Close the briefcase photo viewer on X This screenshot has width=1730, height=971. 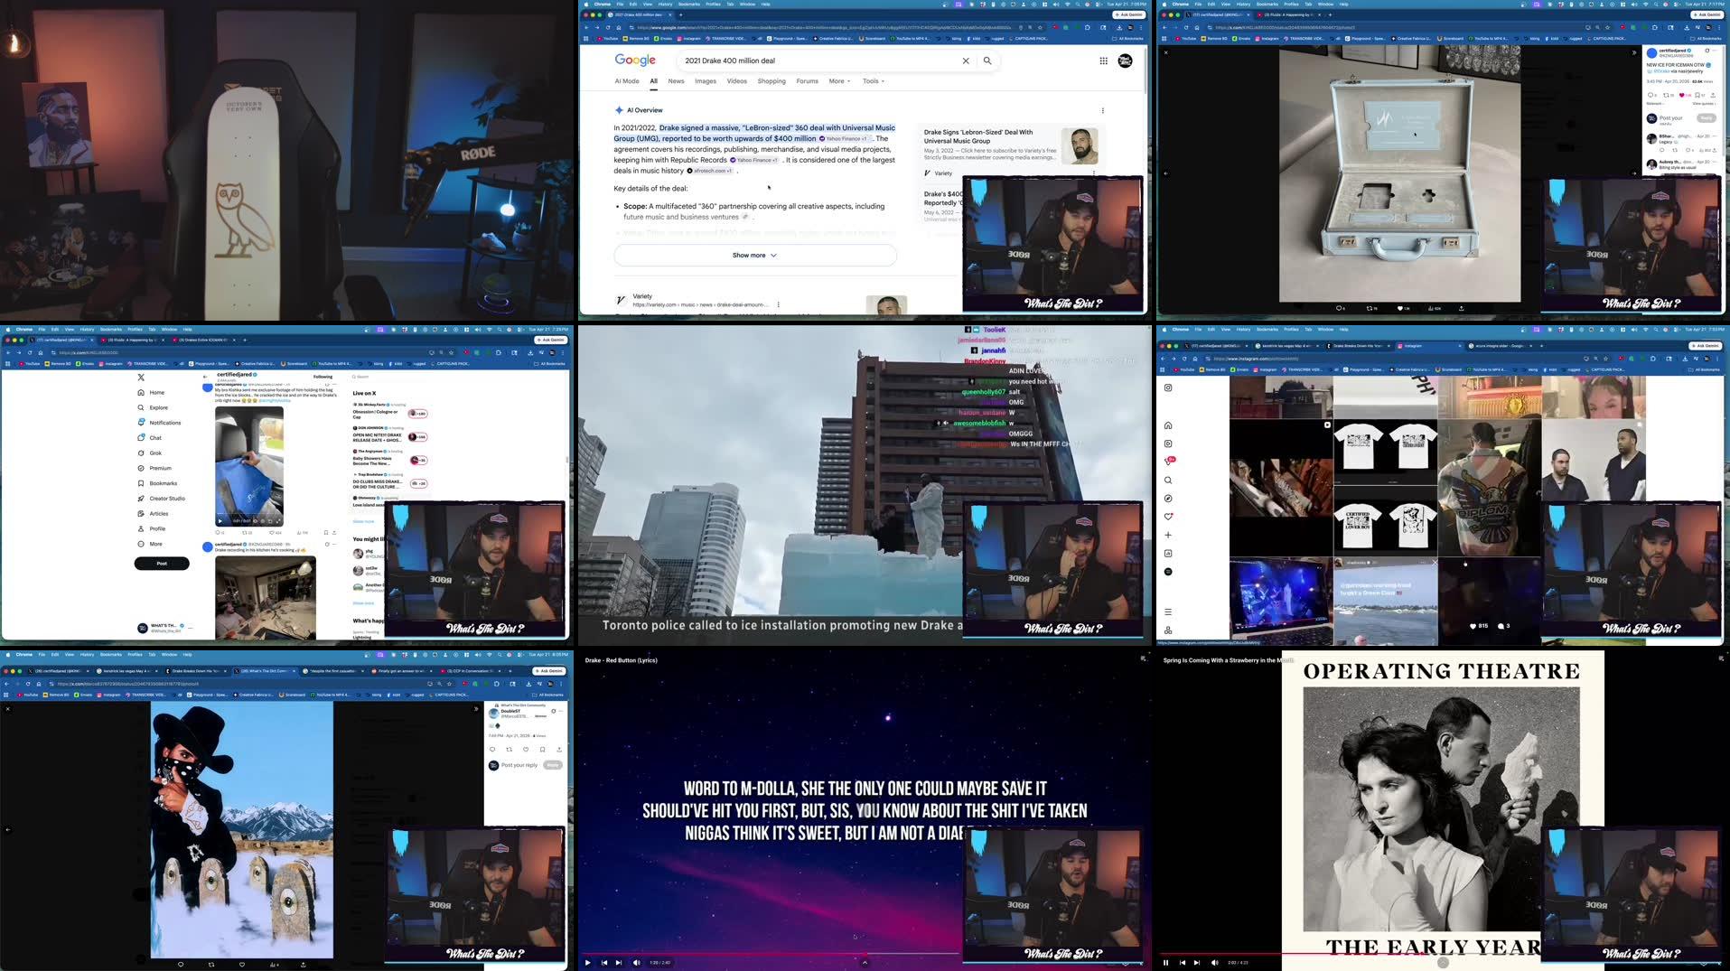[1166, 52]
